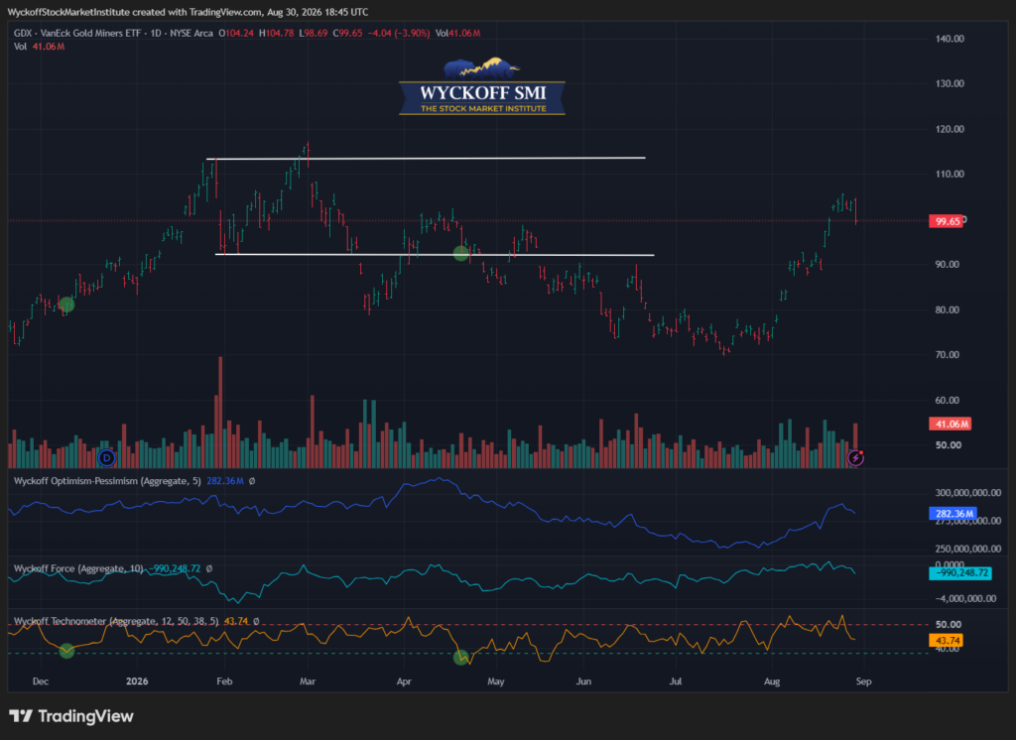Click the red 99.65 current price label
1016x740 pixels.
[947, 221]
